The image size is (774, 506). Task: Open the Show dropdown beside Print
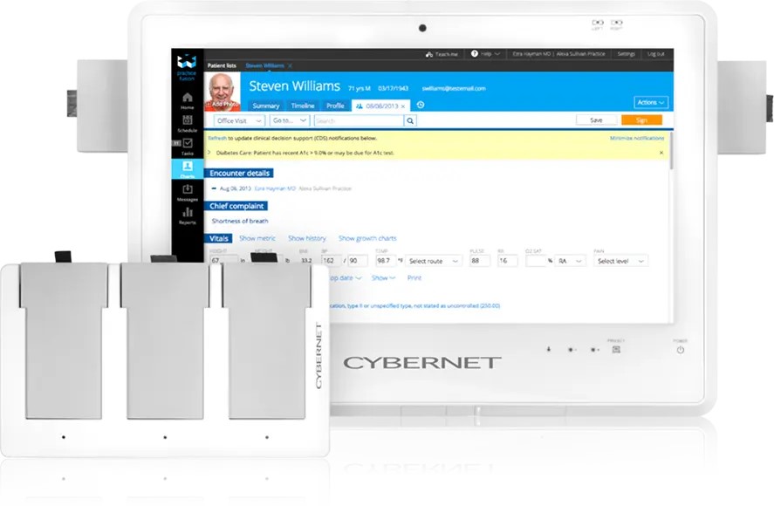click(383, 278)
